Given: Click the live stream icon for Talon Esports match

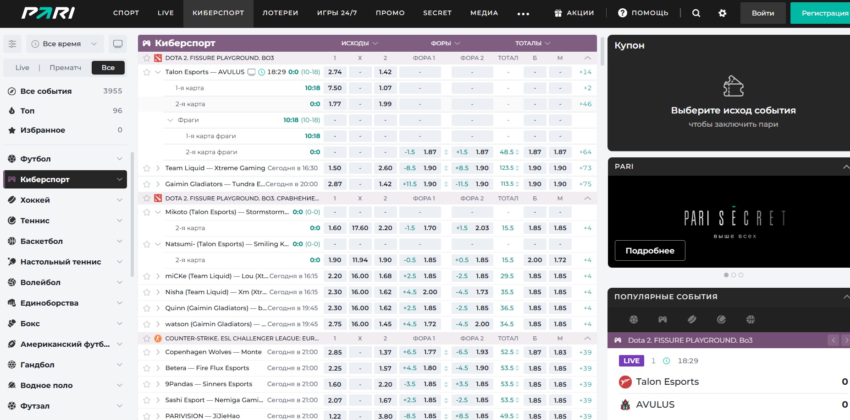Looking at the screenshot, I should point(251,72).
